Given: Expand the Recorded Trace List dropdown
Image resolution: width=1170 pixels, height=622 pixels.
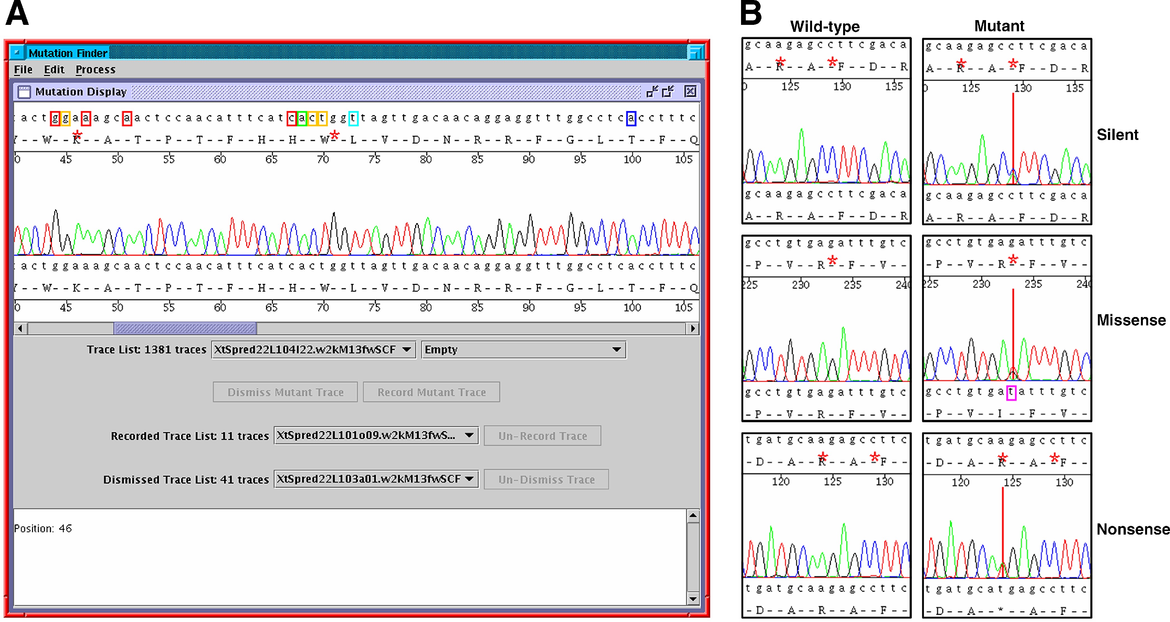Looking at the screenshot, I should click(x=469, y=435).
